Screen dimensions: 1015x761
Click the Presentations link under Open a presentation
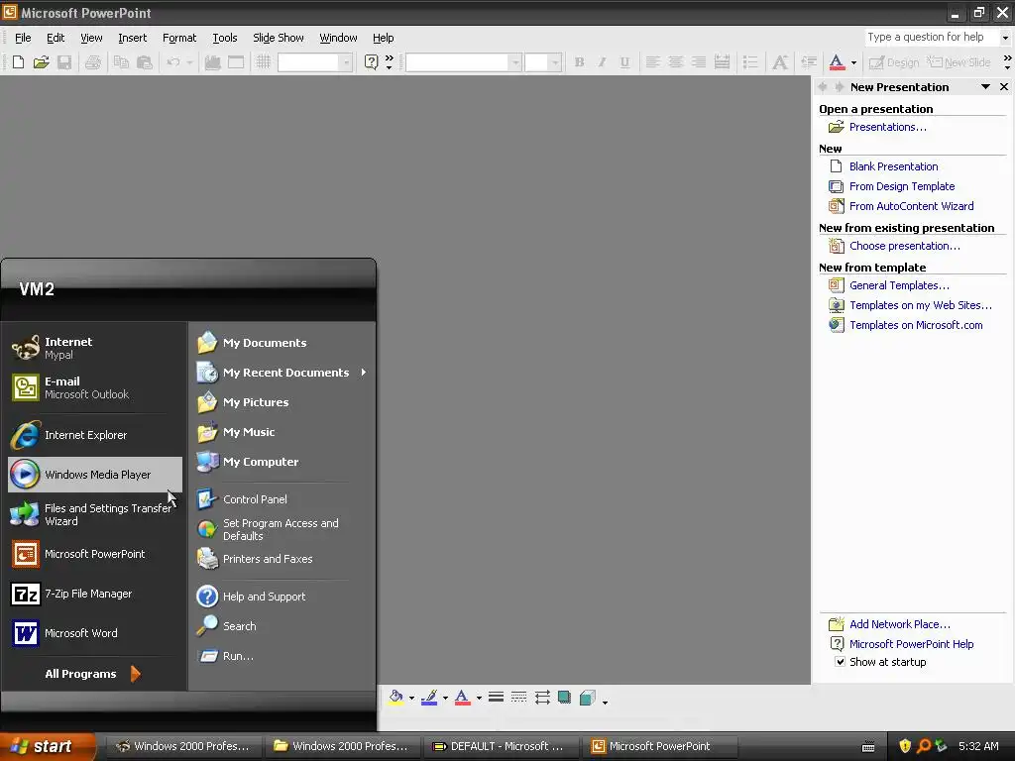pos(887,127)
